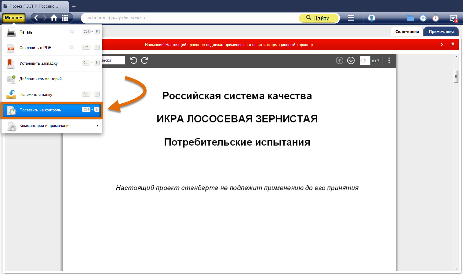Click the viewer zoom dropdown field
The image size is (463, 275).
point(114,60)
